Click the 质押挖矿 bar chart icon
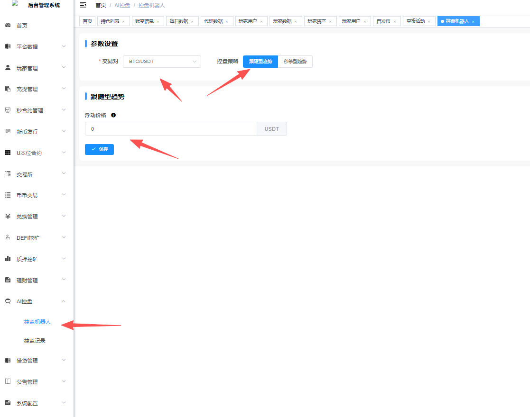 pos(8,259)
